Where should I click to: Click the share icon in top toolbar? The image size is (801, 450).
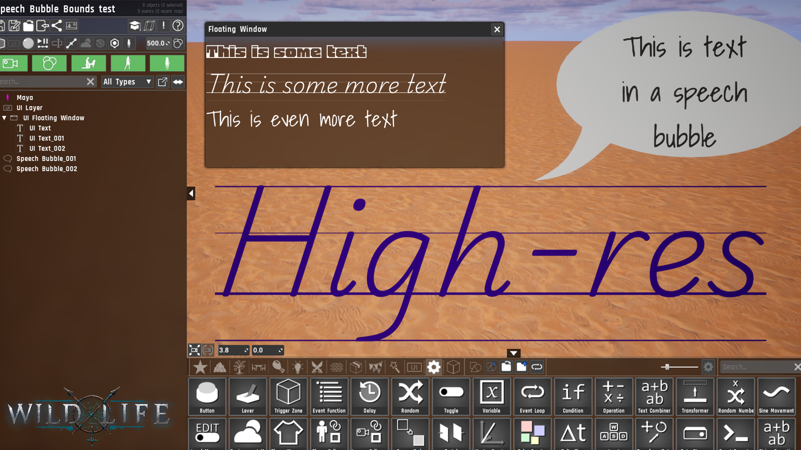[x=56, y=26]
